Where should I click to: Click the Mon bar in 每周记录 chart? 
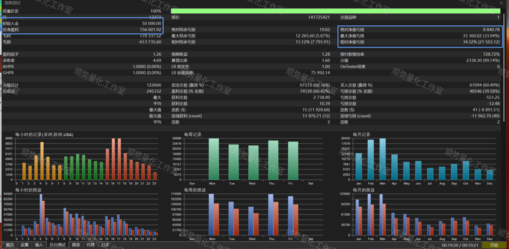point(214,159)
